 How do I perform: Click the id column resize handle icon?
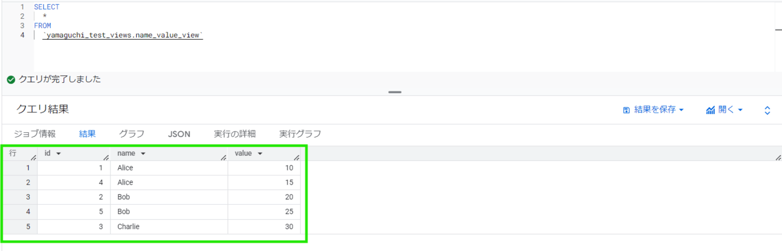coord(106,158)
